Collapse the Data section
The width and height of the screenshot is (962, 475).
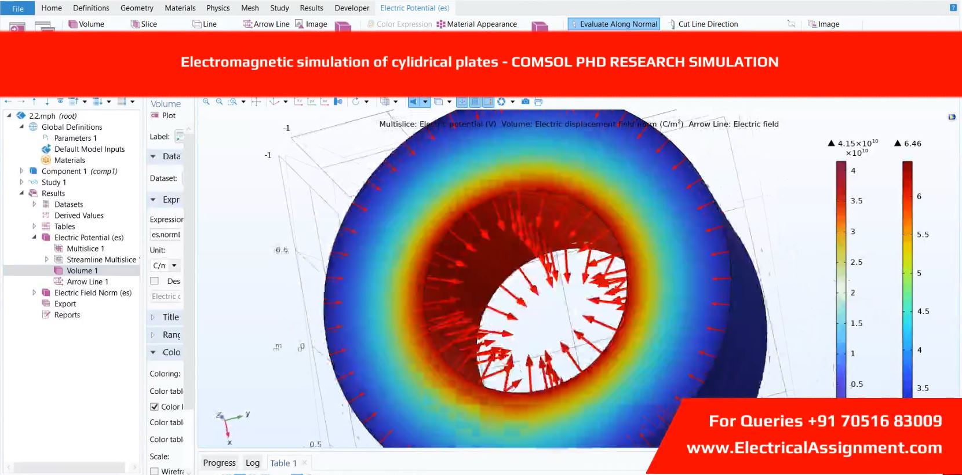[153, 156]
